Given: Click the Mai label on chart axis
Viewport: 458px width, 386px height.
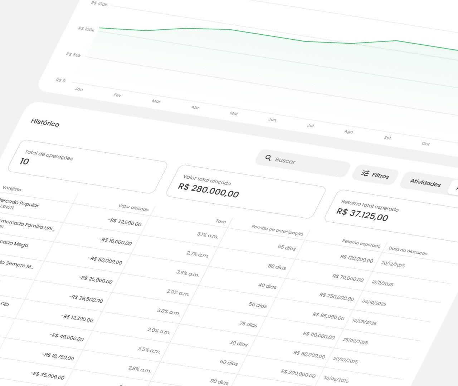Looking at the screenshot, I should [234, 113].
